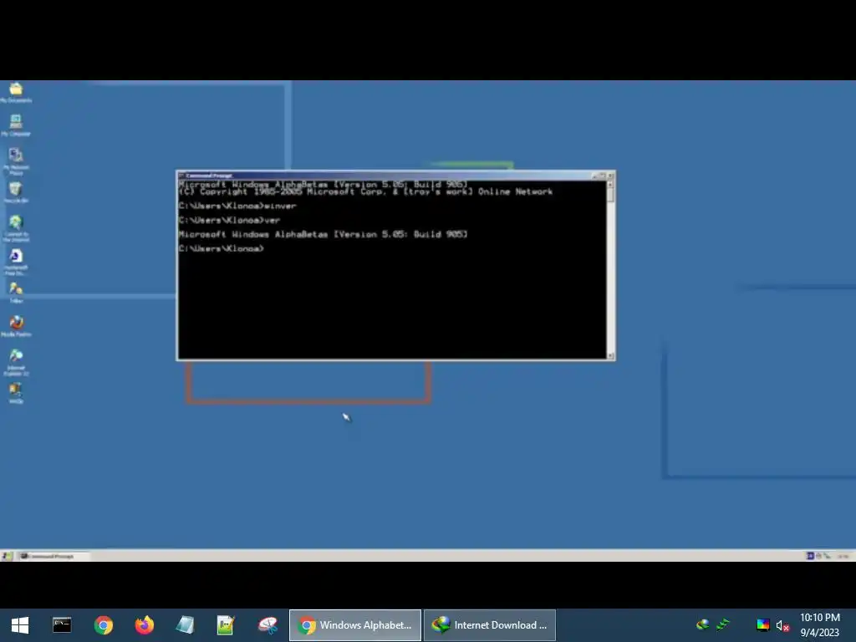Click the last C:\Users\Klonoa> prompt line

pos(221,248)
